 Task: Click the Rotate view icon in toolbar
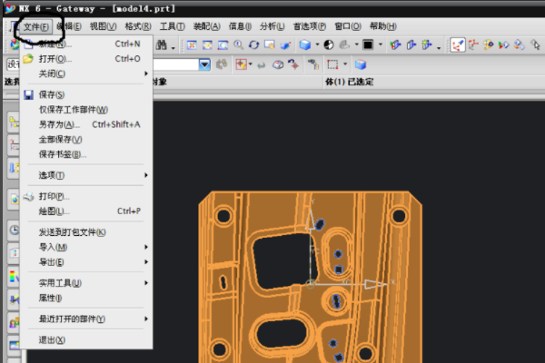tap(253, 44)
